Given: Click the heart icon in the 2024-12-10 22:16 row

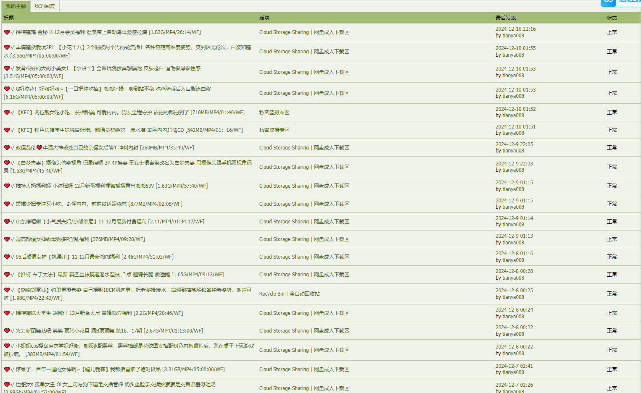Looking at the screenshot, I should pos(7,32).
